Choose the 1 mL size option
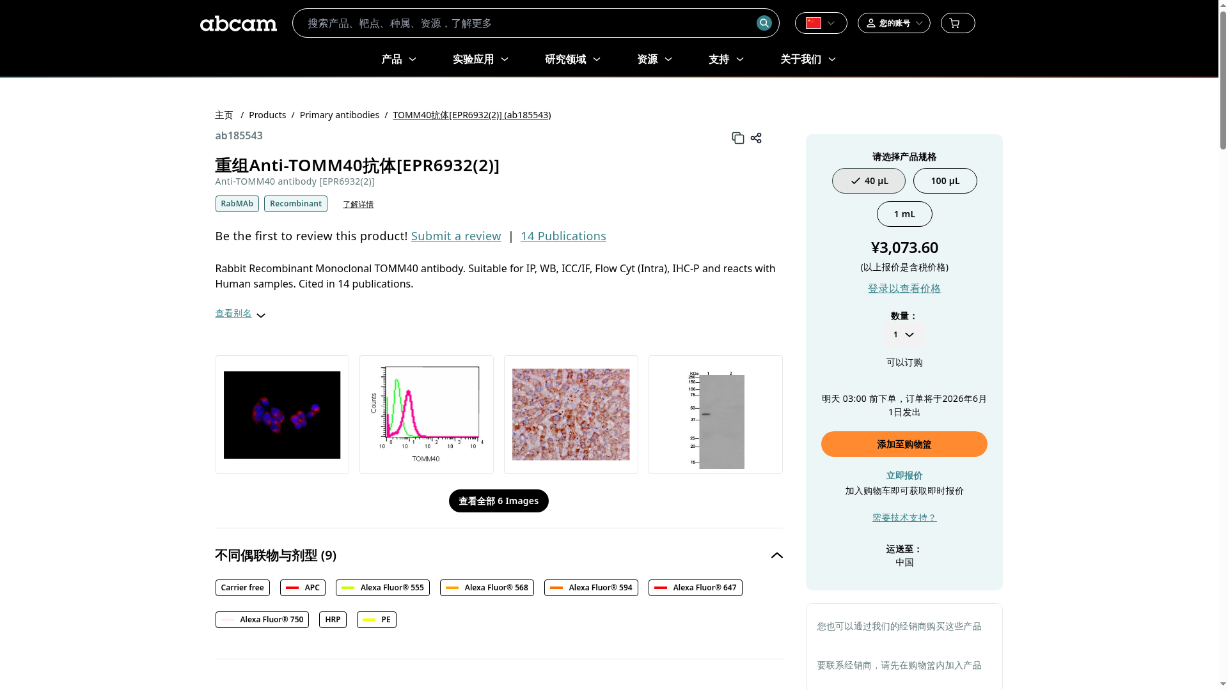 click(x=904, y=214)
